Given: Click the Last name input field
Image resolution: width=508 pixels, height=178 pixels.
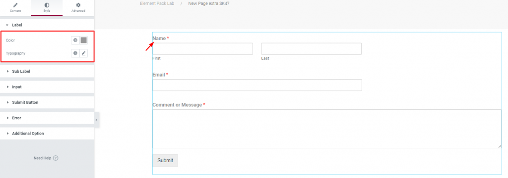Looking at the screenshot, I should pos(312,49).
